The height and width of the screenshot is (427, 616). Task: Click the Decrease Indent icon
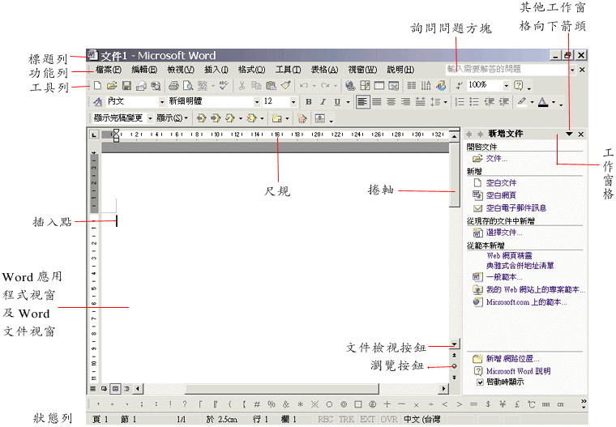point(489,102)
